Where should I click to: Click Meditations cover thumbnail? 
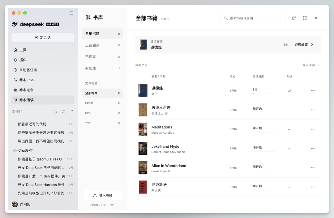143,129
